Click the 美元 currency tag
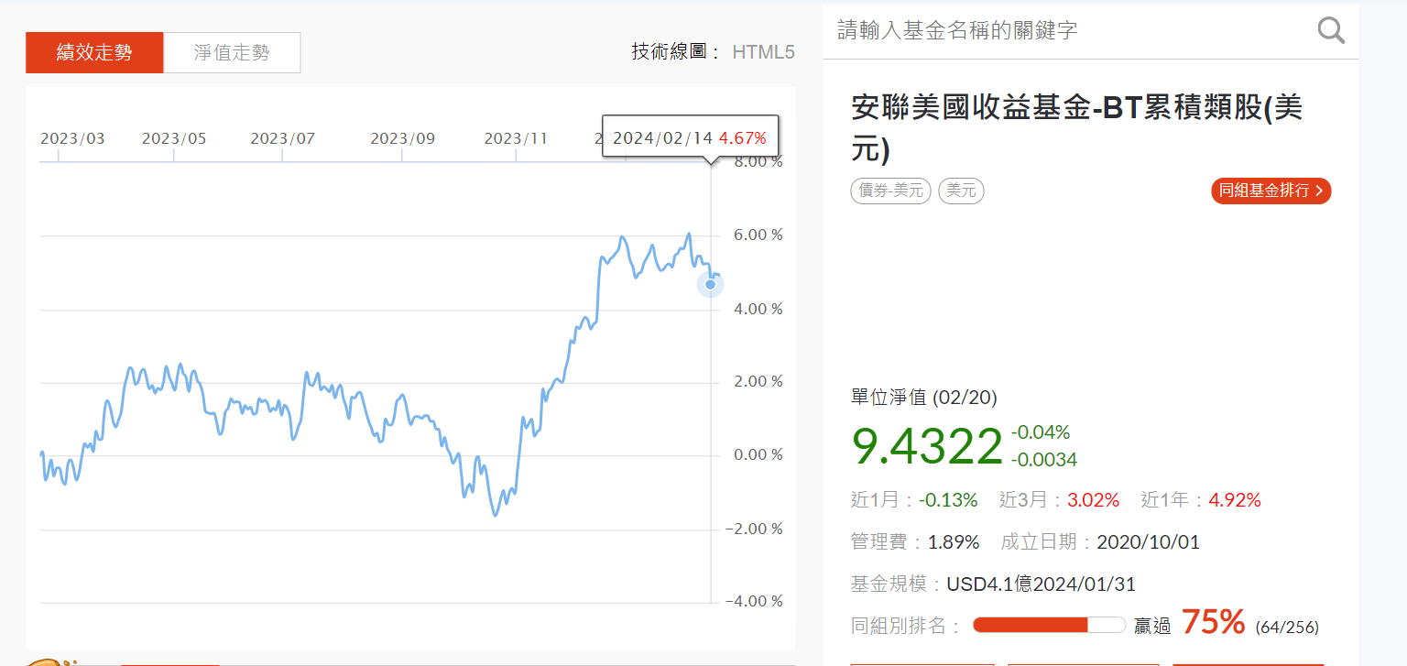 click(x=961, y=191)
